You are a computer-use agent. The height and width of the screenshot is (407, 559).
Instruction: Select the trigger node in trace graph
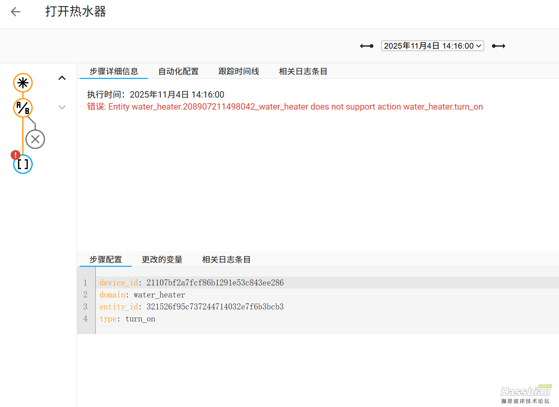22,83
